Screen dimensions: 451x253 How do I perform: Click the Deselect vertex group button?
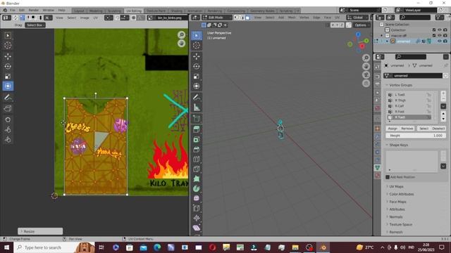tap(438, 129)
